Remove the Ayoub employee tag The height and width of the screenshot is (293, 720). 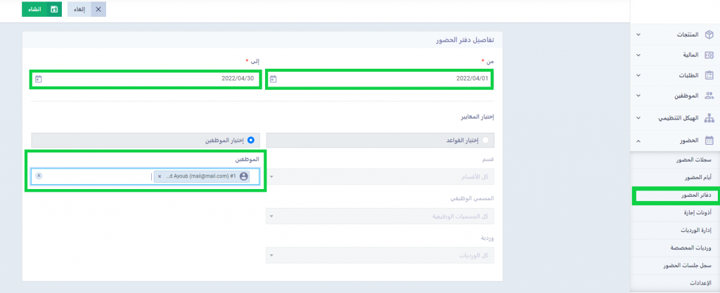pyautogui.click(x=160, y=176)
